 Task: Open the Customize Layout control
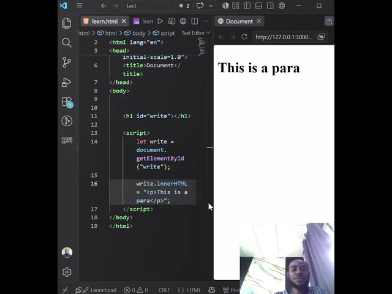(235, 6)
